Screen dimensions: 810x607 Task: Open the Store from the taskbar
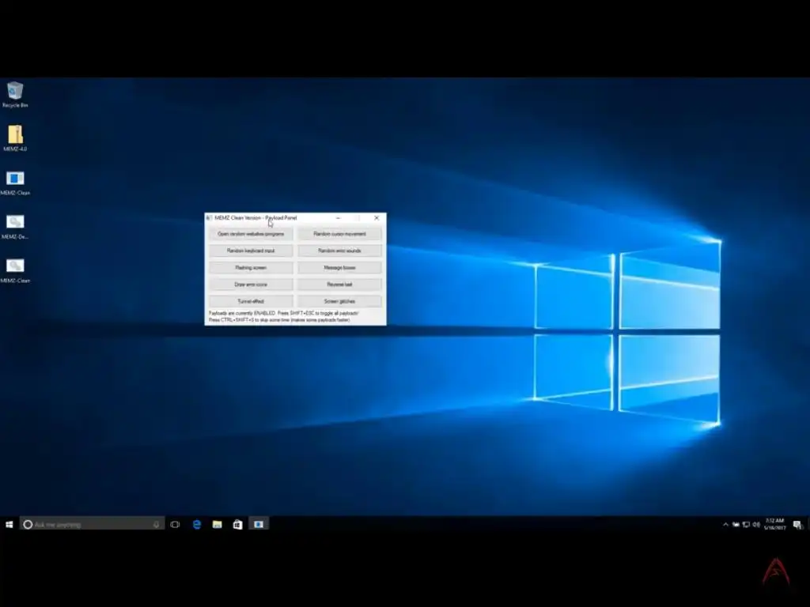237,525
